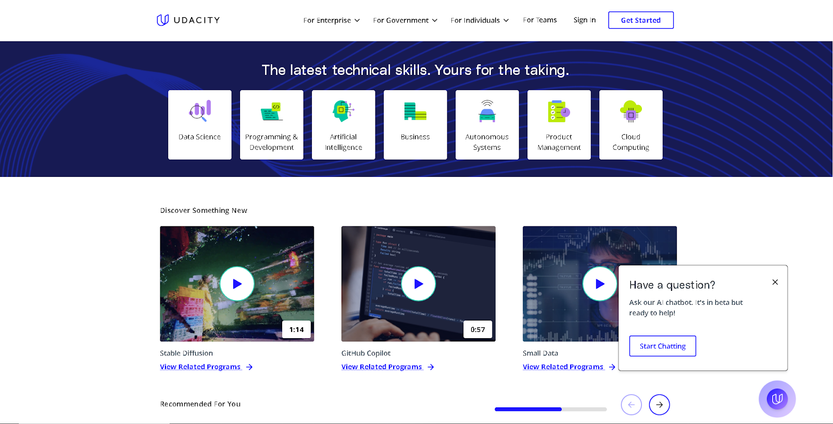
Task: Click arrow beside Stable Diffusion related programs
Action: point(249,367)
